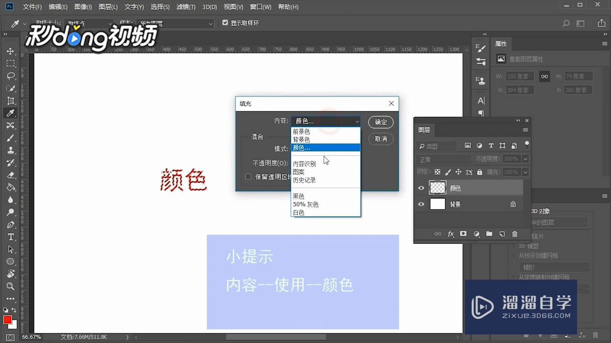Click the 取消 button
The image size is (611, 343).
pos(381,139)
